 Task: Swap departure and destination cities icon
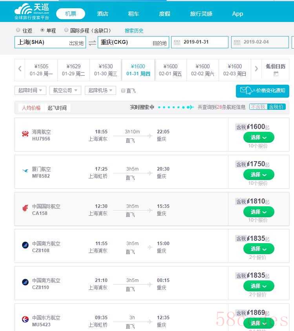tap(92, 43)
